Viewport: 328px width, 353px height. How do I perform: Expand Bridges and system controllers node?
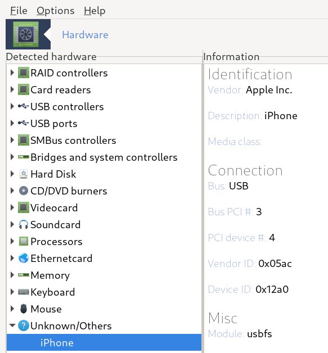click(12, 157)
